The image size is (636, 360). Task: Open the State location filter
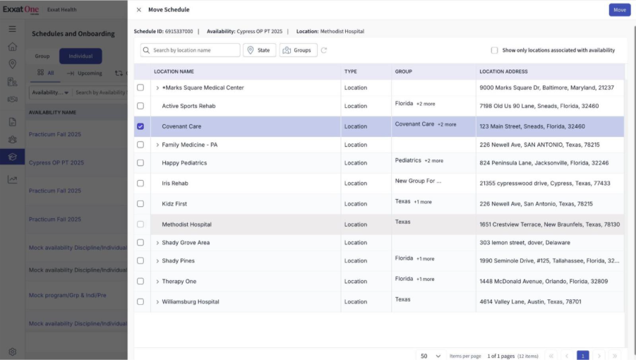(259, 50)
